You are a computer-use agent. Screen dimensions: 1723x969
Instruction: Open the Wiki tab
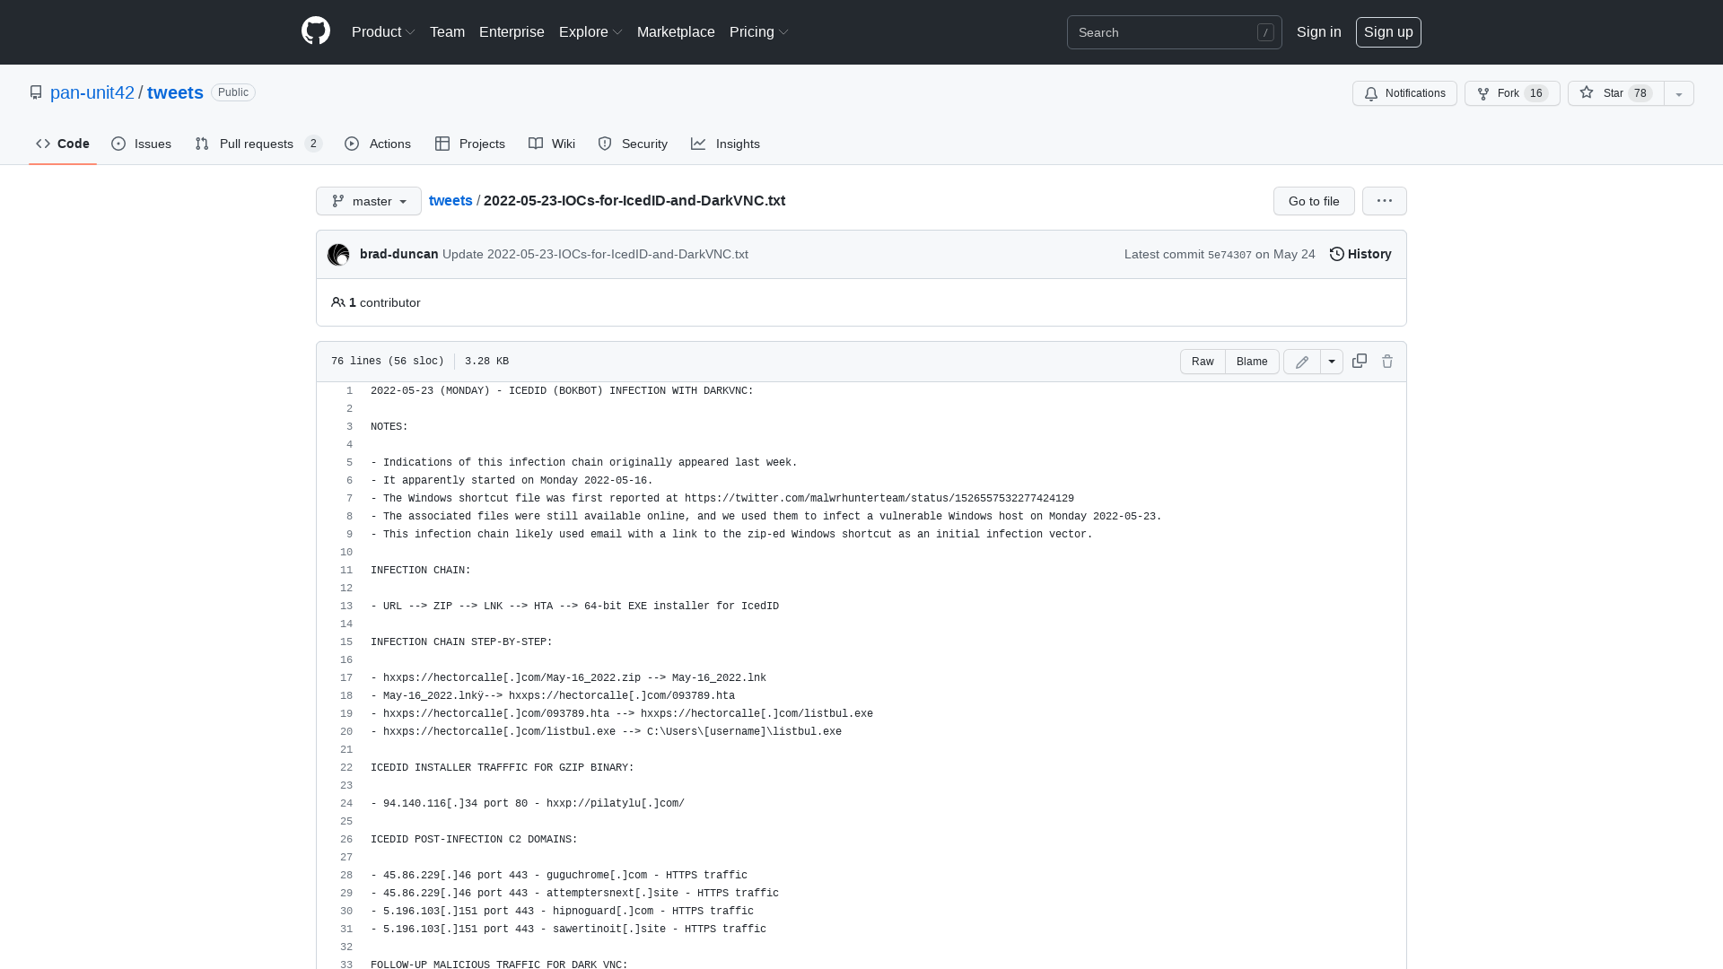coord(552,144)
